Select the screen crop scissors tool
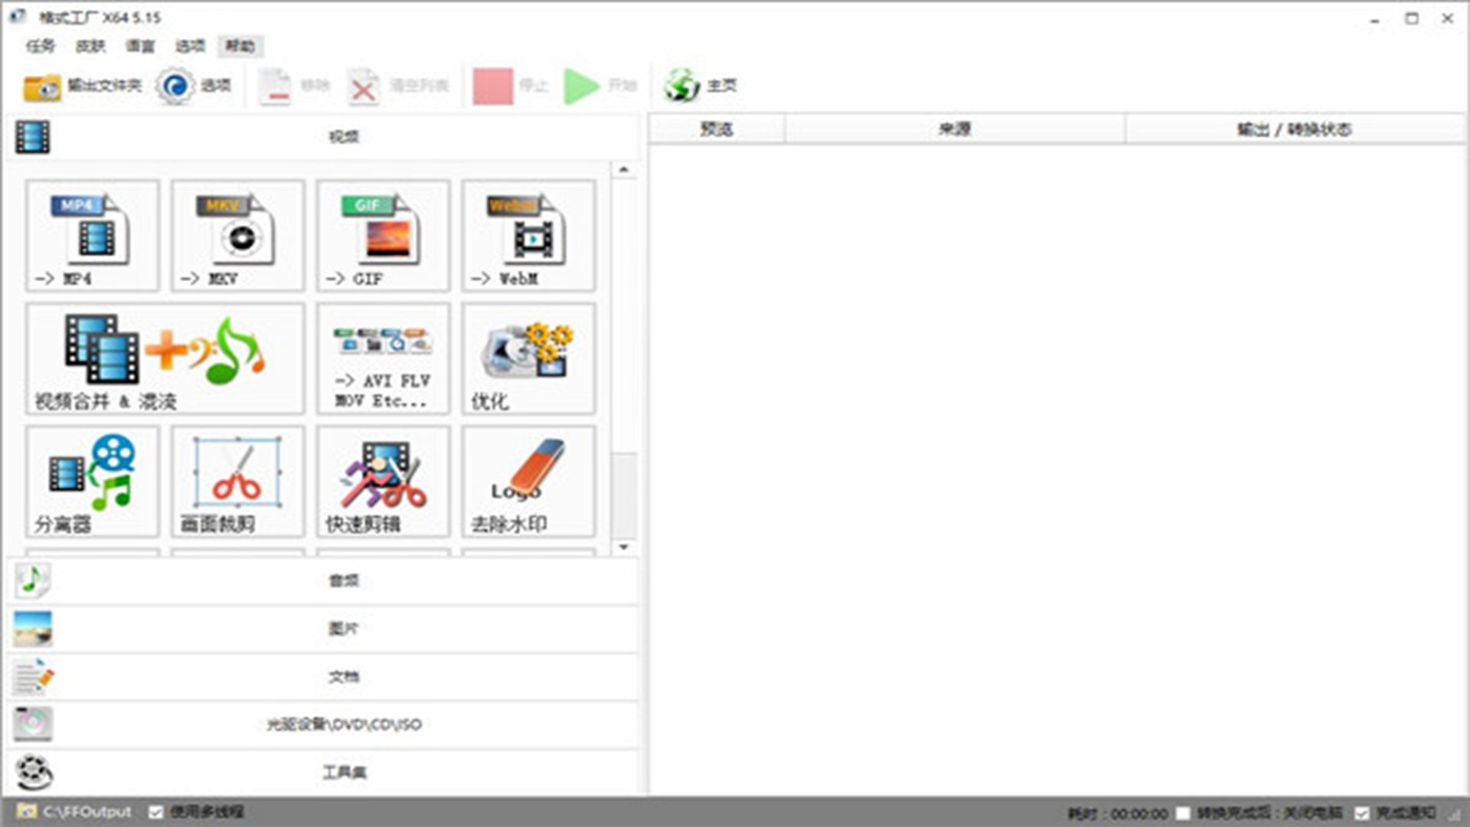The width and height of the screenshot is (1470, 827). pos(237,481)
